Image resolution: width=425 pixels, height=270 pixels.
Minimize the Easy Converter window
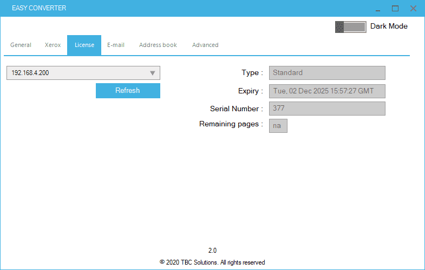click(377, 9)
